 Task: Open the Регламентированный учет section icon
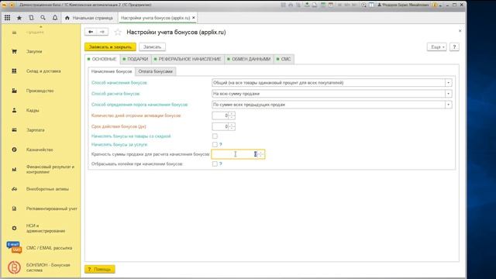(x=14, y=208)
